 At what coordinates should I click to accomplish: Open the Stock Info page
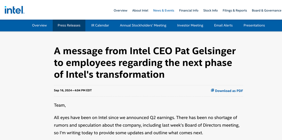coord(210,10)
